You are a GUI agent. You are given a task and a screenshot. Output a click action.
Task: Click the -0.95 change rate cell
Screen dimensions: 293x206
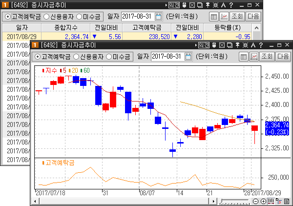click(x=228, y=37)
